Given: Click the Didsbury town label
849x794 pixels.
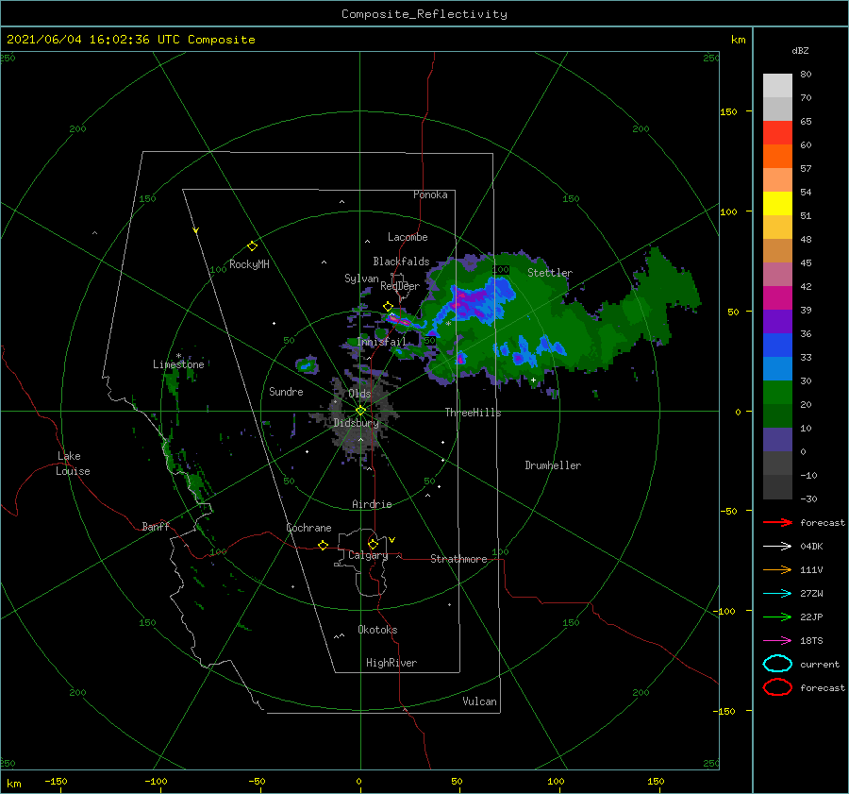Looking at the screenshot, I should point(356,423).
